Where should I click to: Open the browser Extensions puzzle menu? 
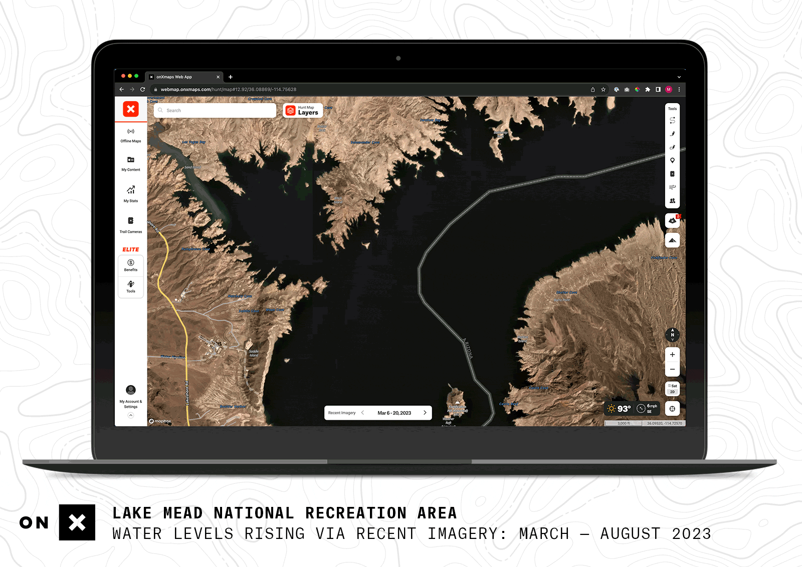[648, 90]
